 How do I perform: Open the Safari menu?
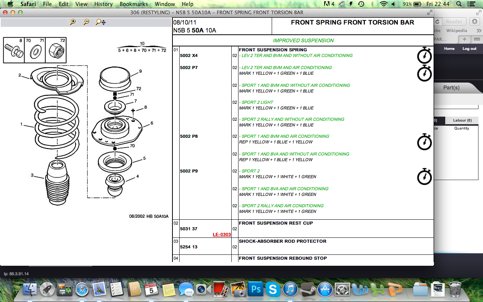coord(28,4)
